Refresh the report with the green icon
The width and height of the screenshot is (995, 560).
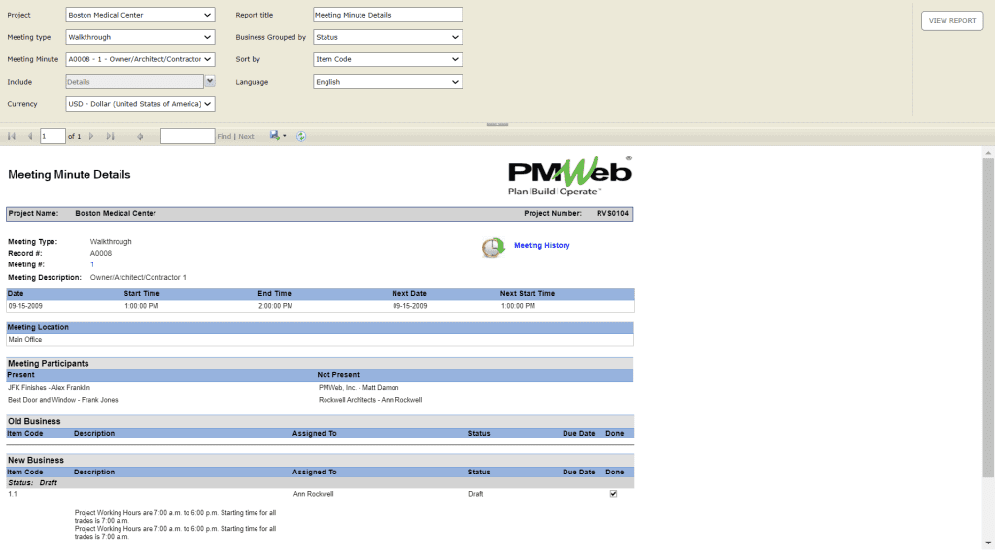pyautogui.click(x=301, y=136)
